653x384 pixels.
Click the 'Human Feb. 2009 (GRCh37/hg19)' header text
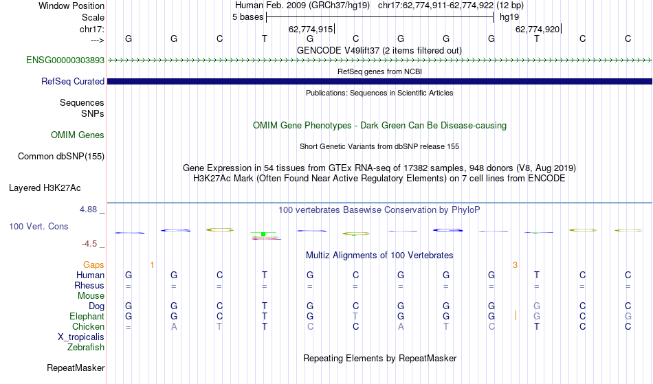pyautogui.click(x=302, y=5)
